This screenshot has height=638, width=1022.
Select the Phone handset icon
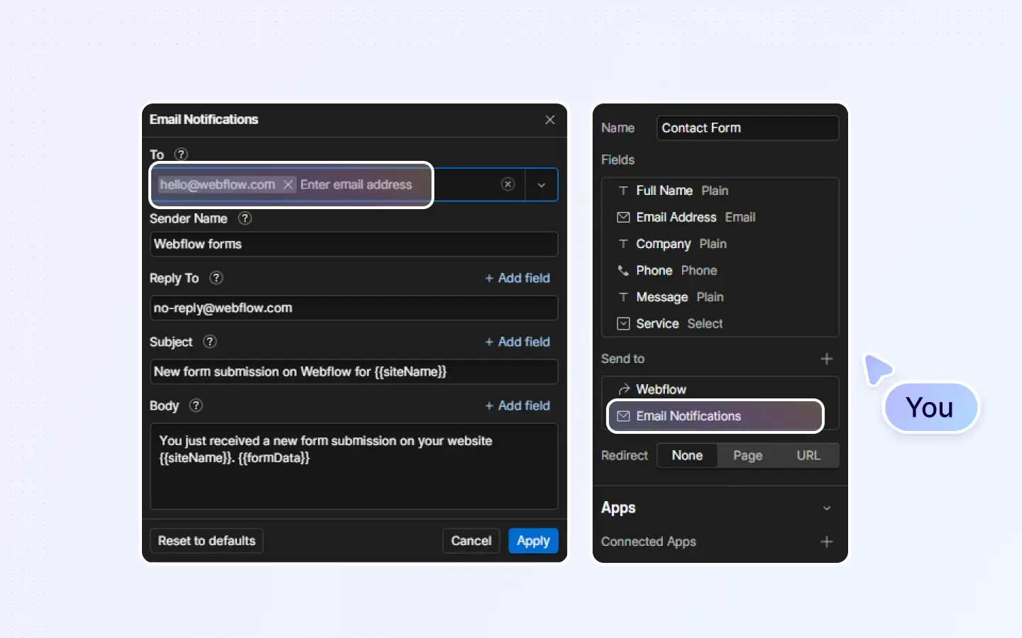pyautogui.click(x=623, y=270)
